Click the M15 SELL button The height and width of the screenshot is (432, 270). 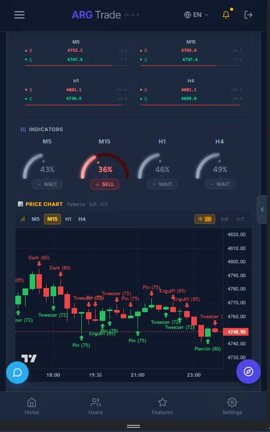point(104,184)
